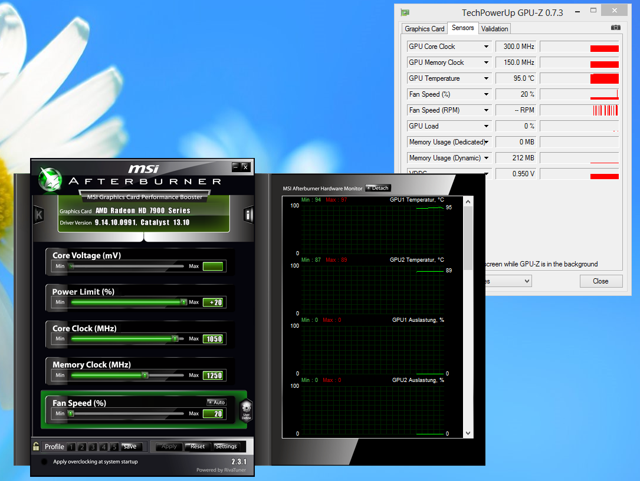
Task: Click the Memory Clock slider handle
Action: tap(145, 375)
